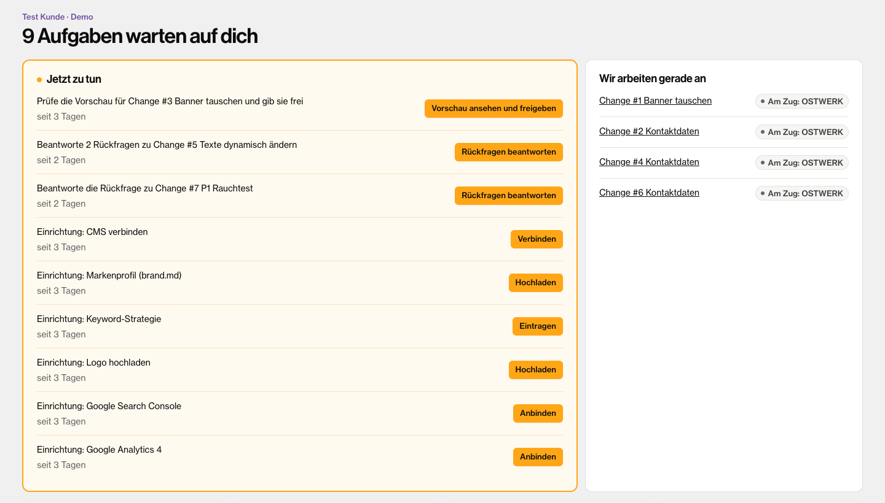The height and width of the screenshot is (503, 885).
Task: Click Hochladen for Markenprofil (brand.md)
Action: [x=535, y=283]
